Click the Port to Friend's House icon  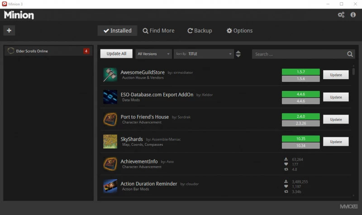pos(110,119)
